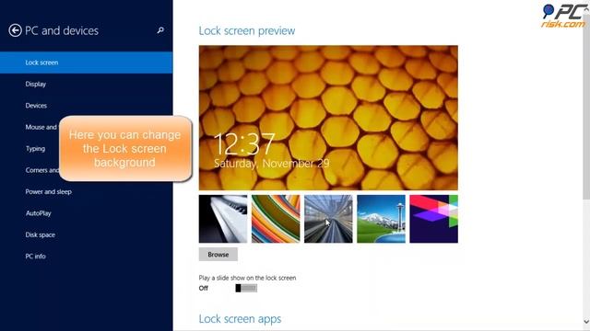Choose the colorful stripes background thumbnail

[x=276, y=219]
